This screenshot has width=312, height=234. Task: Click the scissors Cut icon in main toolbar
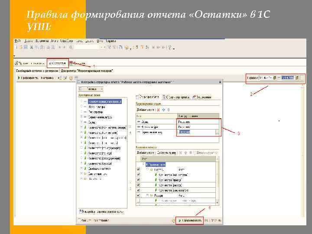click(31, 47)
